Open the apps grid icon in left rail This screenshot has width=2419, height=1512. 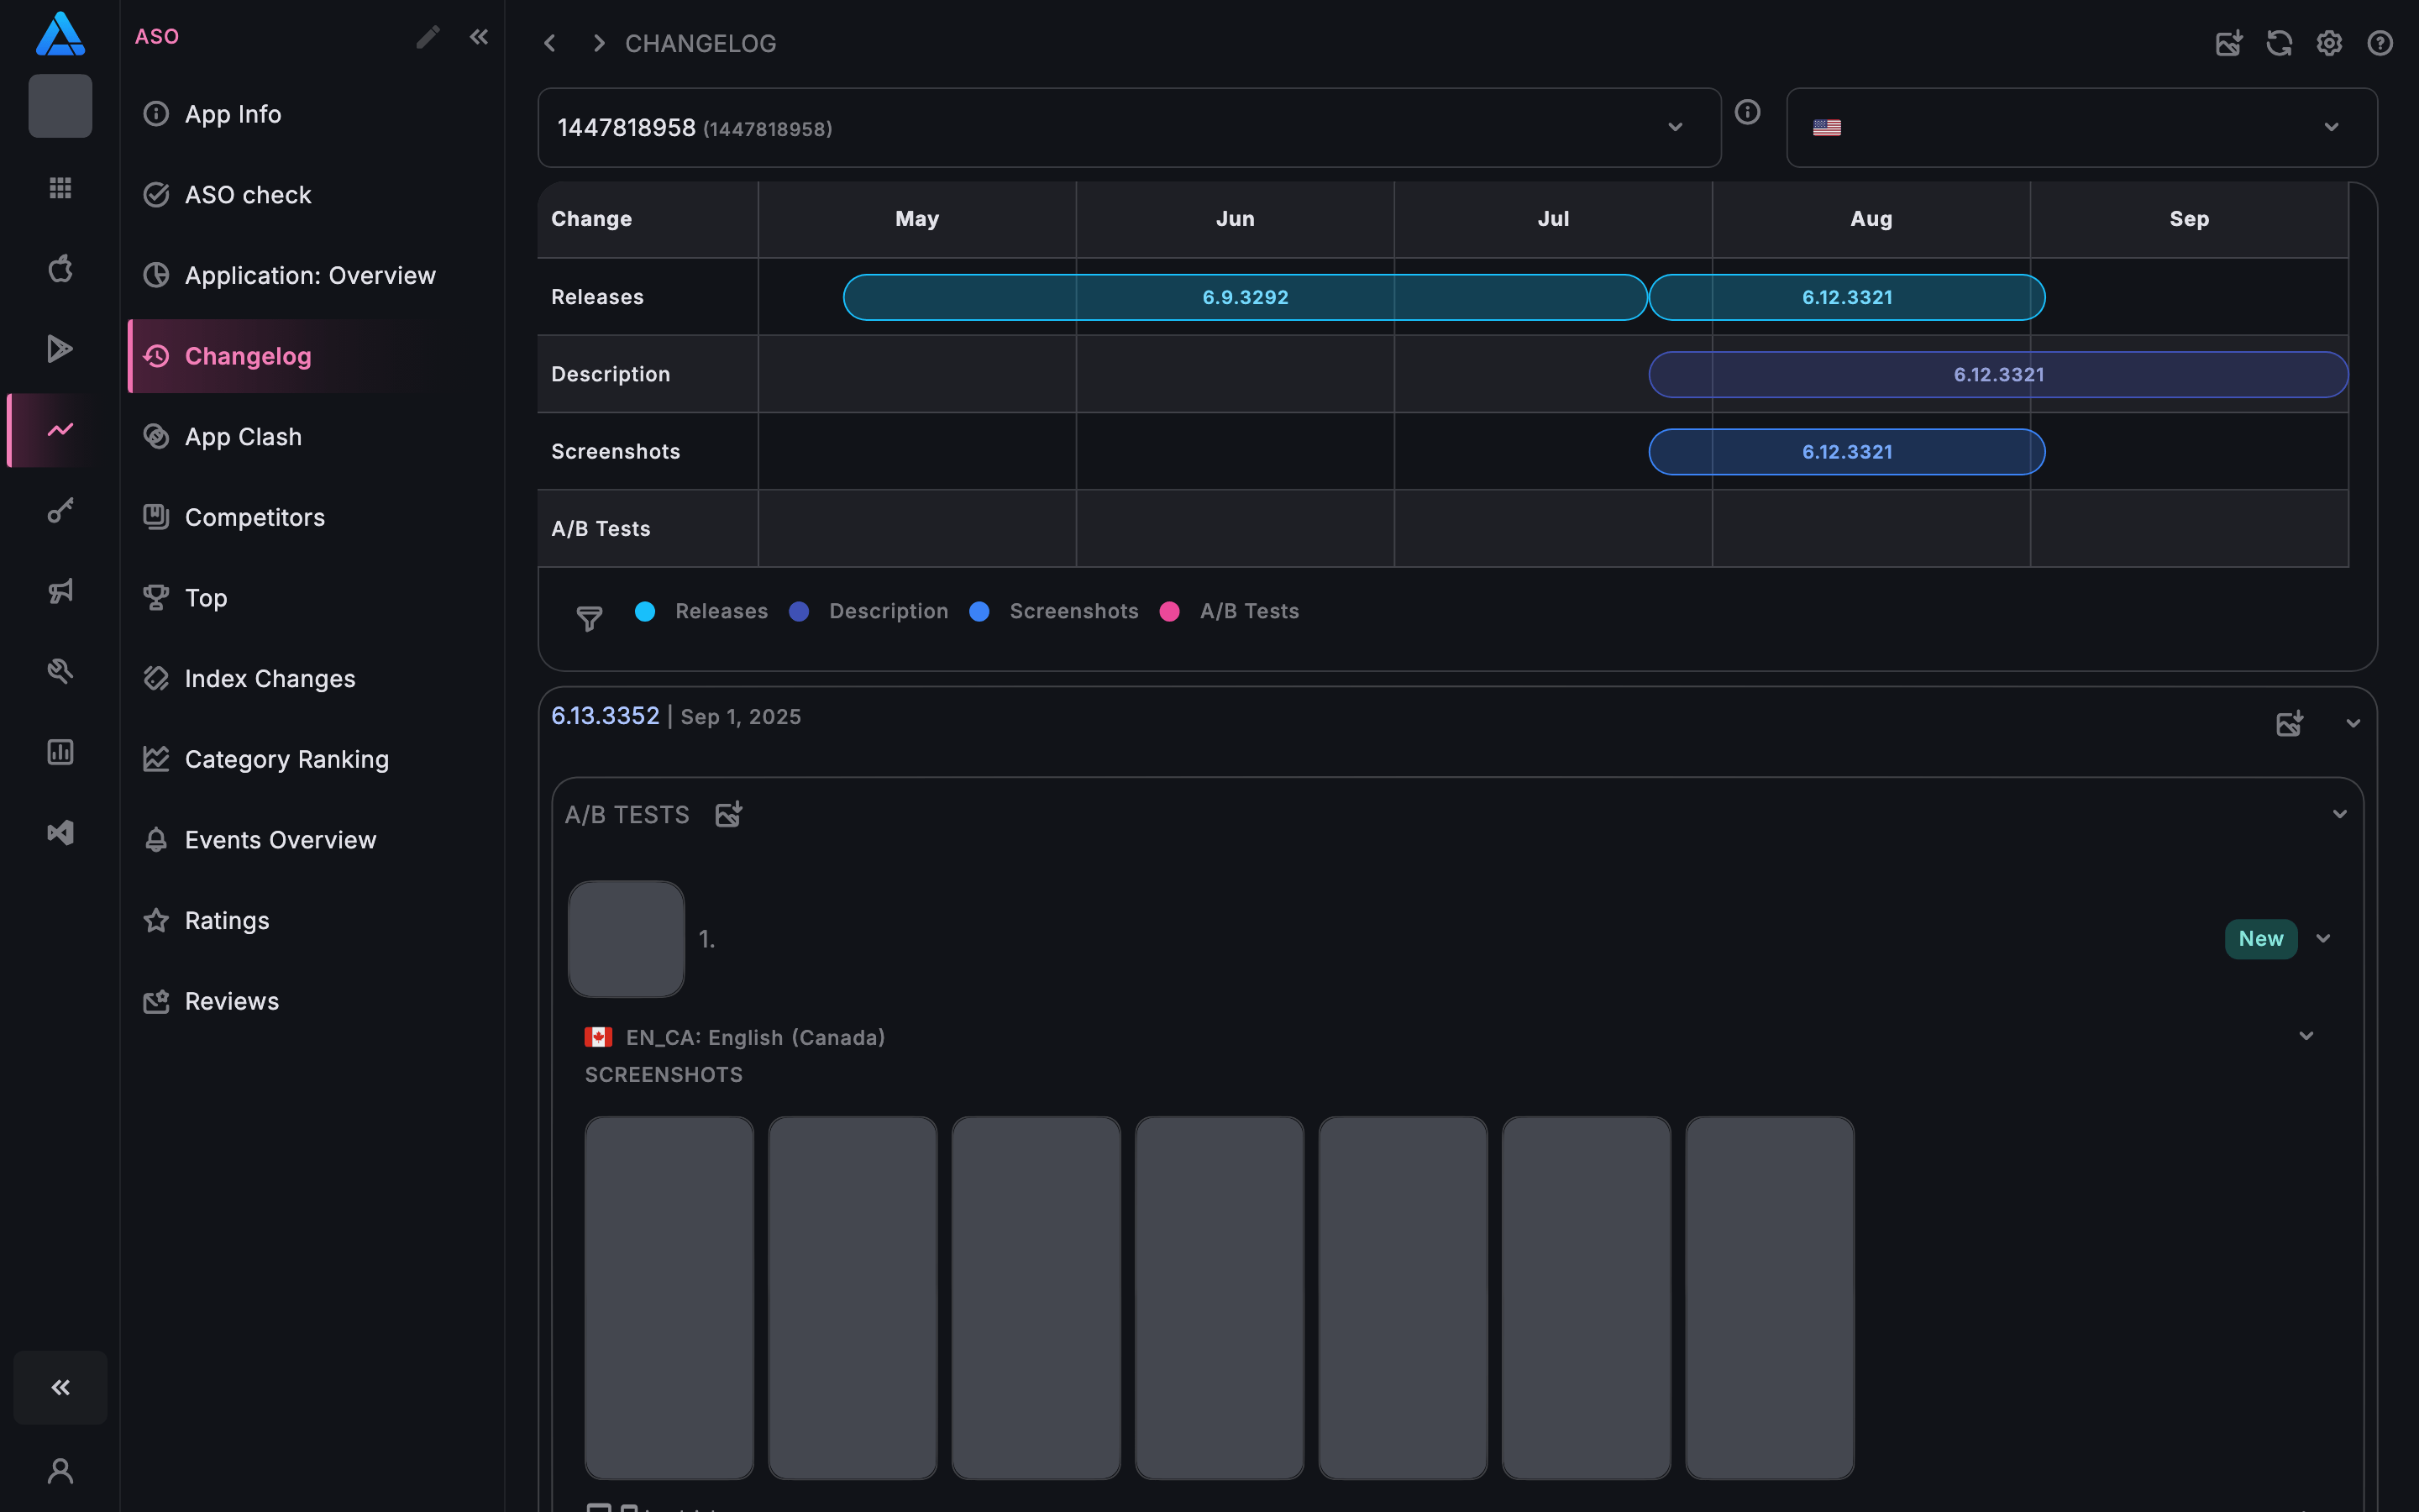60,187
